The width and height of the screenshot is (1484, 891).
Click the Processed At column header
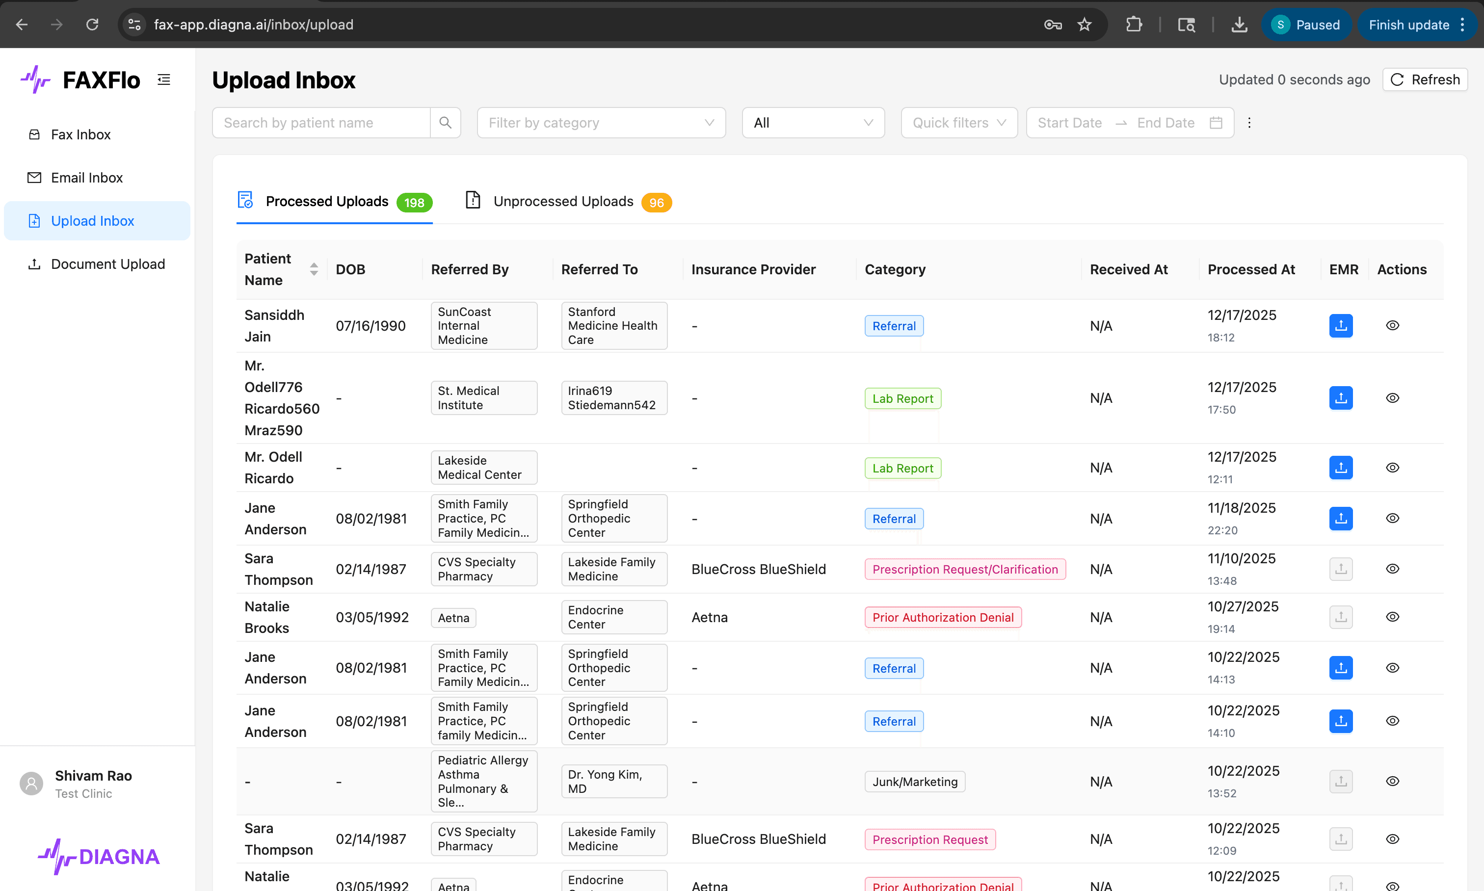[1251, 269]
